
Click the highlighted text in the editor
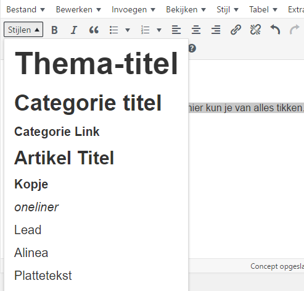pos(246,108)
